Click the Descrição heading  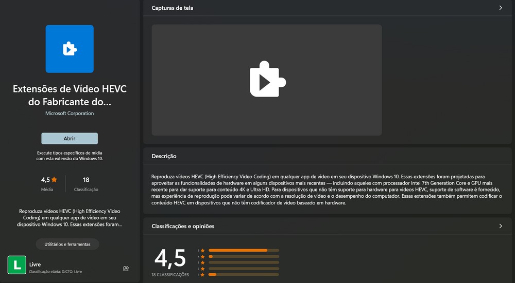click(164, 156)
